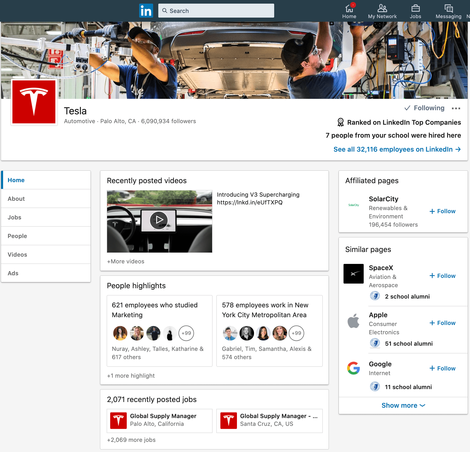
Task: Open the +2,069 more jobs link
Action: 131,440
